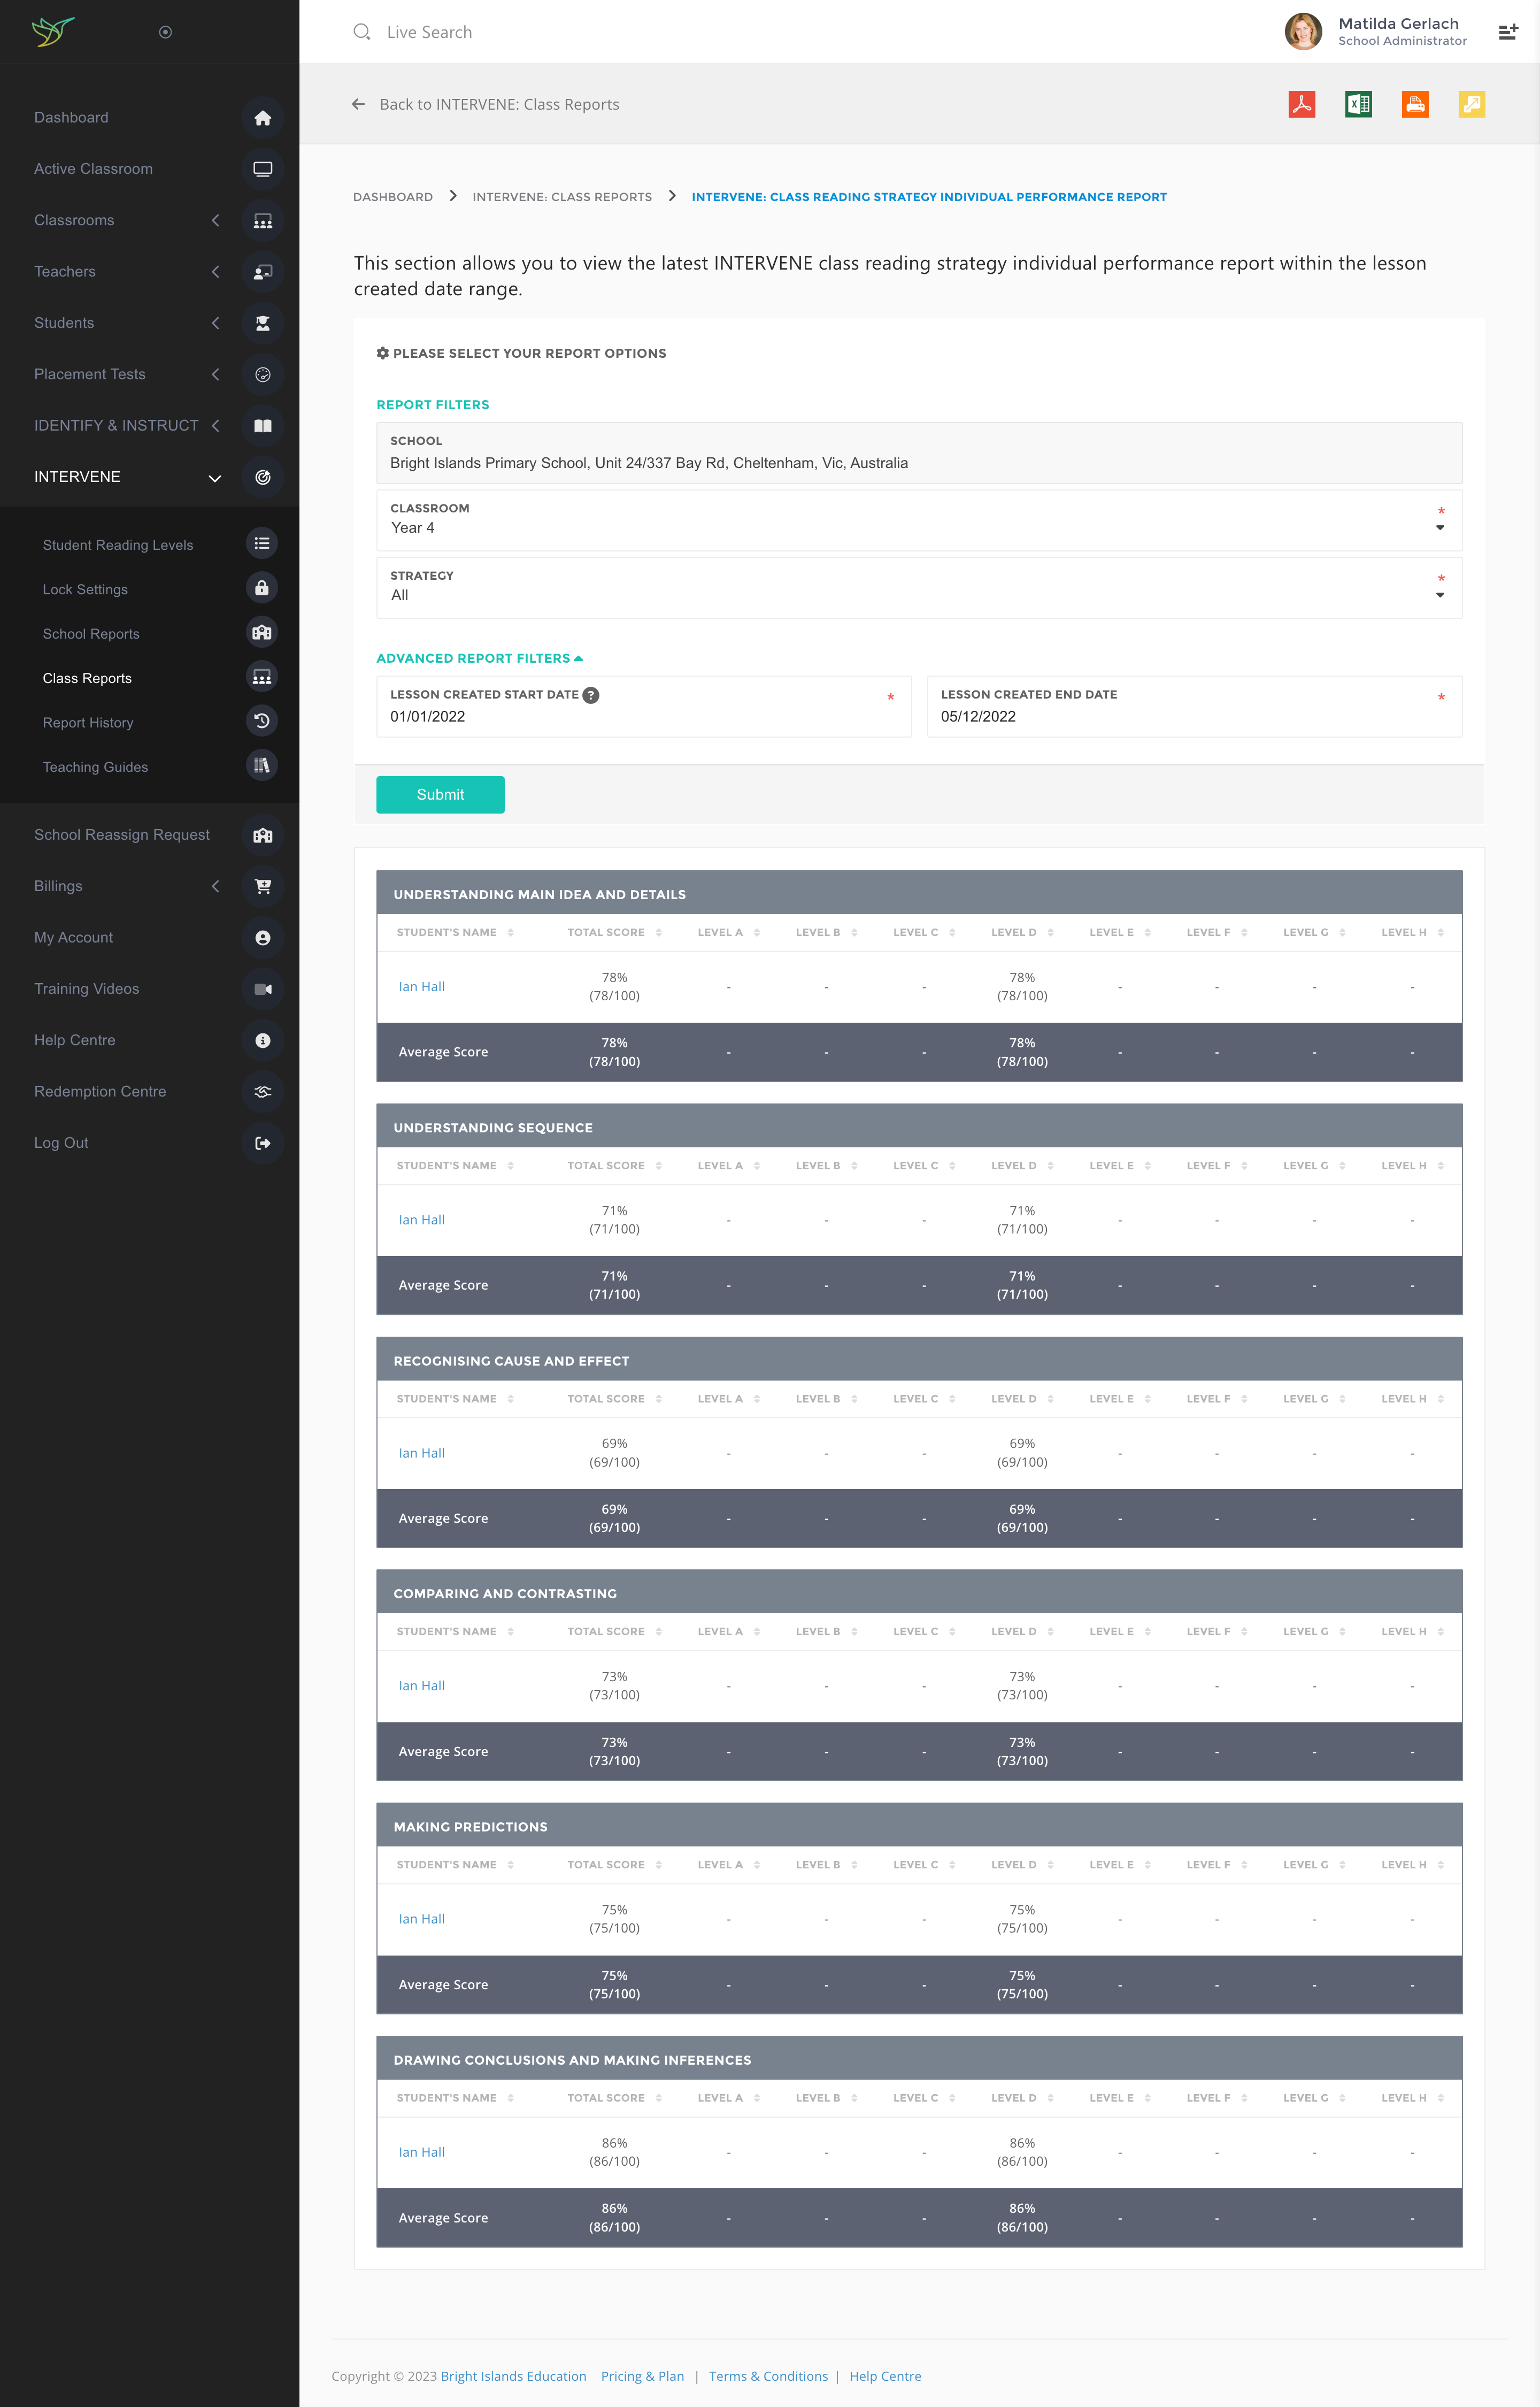
Task: Click the Lesson Created End Date field
Action: tap(1193, 716)
